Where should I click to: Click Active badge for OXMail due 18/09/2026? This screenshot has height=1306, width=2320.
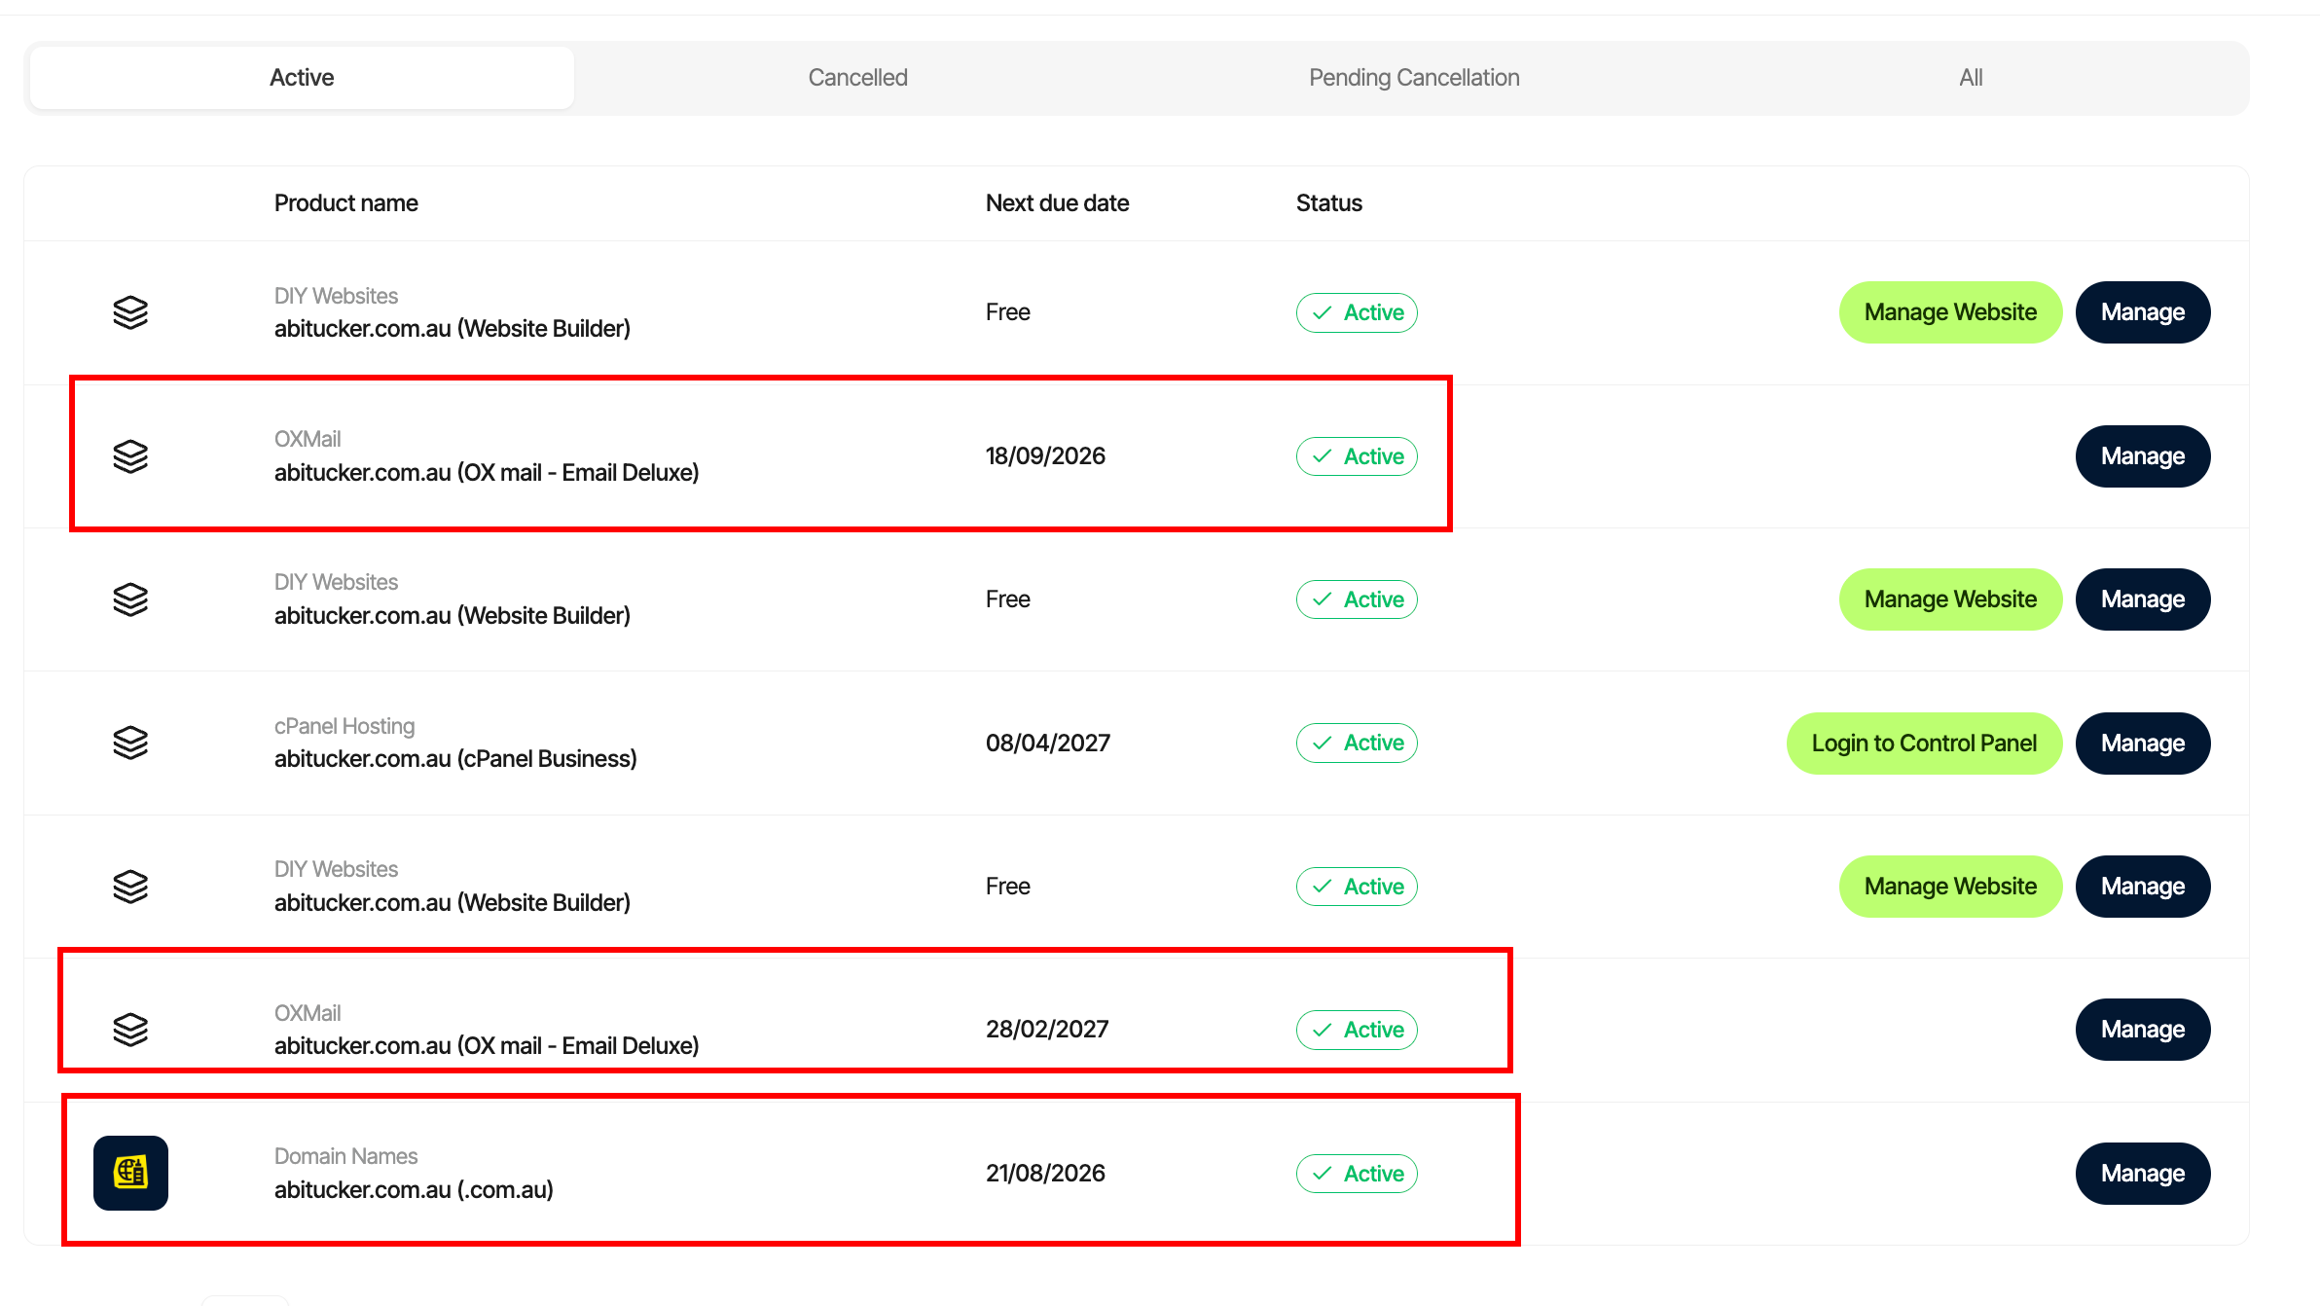(x=1357, y=455)
